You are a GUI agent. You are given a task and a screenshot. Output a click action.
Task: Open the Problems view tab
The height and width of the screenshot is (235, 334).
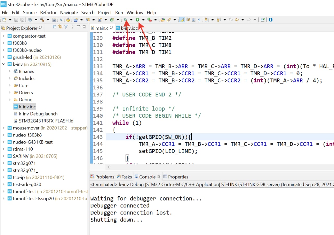(x=104, y=177)
